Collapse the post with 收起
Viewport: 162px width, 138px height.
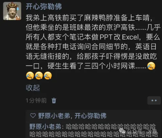33,88
